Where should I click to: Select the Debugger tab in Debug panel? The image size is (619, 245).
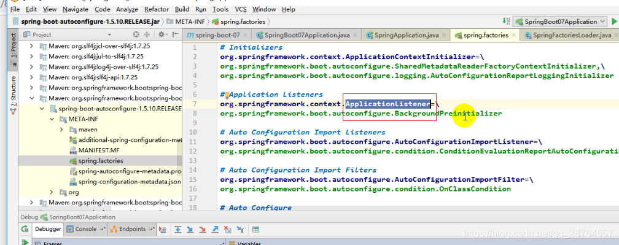tap(48, 229)
